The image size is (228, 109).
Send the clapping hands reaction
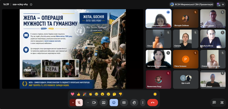pos(90,94)
